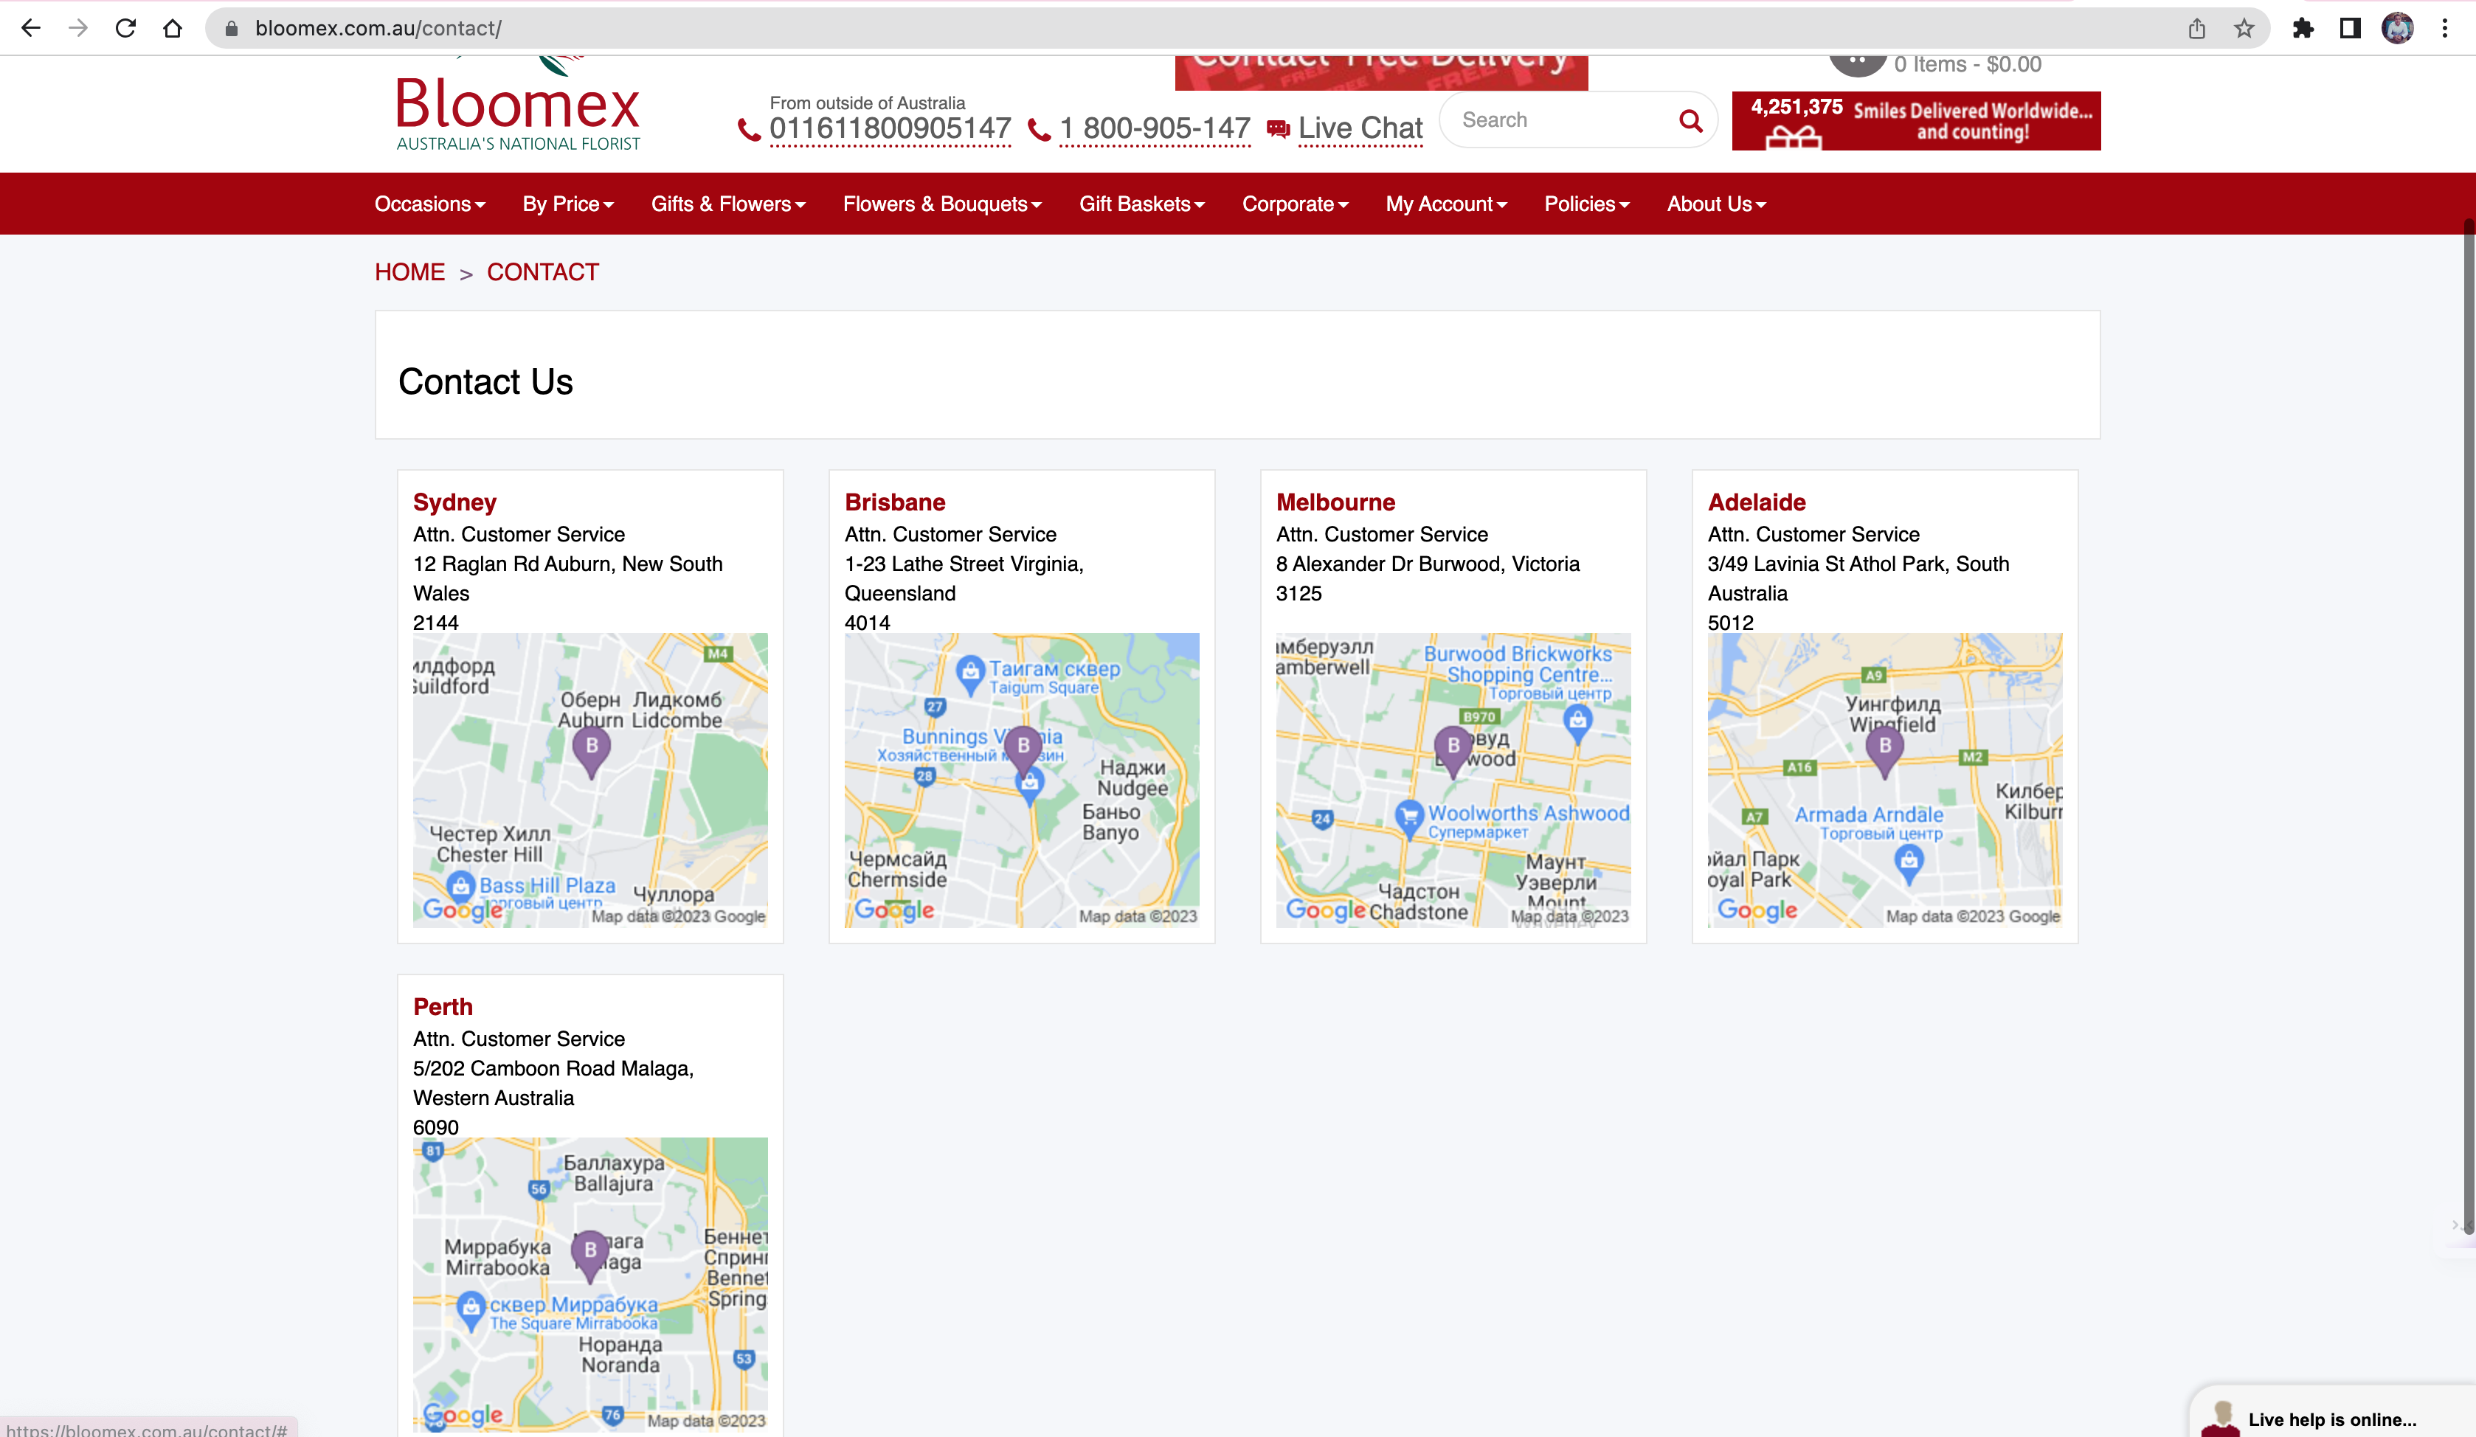The width and height of the screenshot is (2476, 1437).
Task: Click the Sydney heading
Action: pyautogui.click(x=454, y=502)
